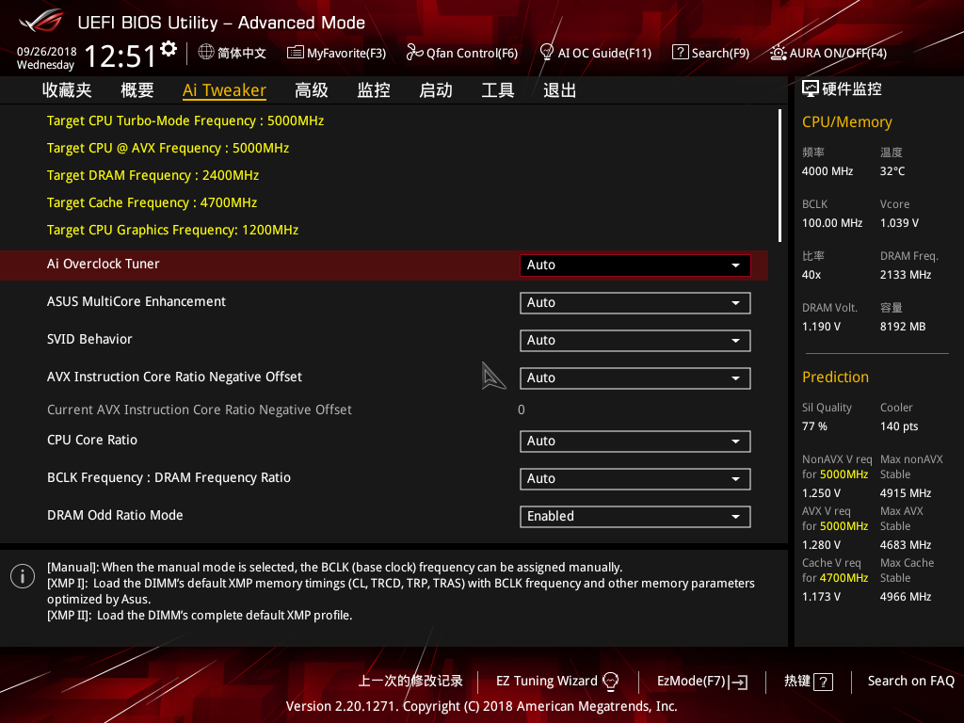The width and height of the screenshot is (964, 723).
Task: Open MyFavorite settings panel
Action: tap(336, 53)
